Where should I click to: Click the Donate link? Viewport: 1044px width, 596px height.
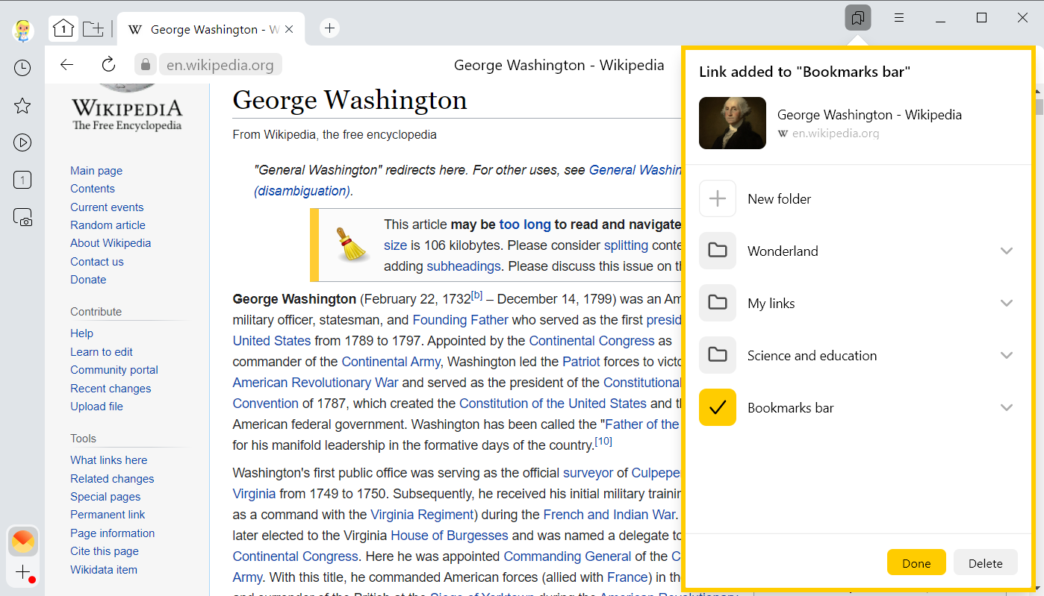coord(88,280)
